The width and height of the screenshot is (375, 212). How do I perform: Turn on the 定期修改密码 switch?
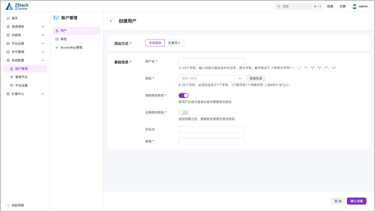[183, 113]
